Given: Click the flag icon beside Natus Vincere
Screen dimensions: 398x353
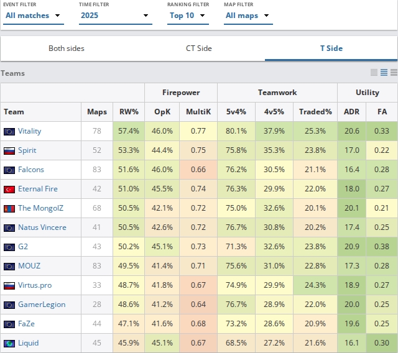Looking at the screenshot, I should pyautogui.click(x=9, y=228).
